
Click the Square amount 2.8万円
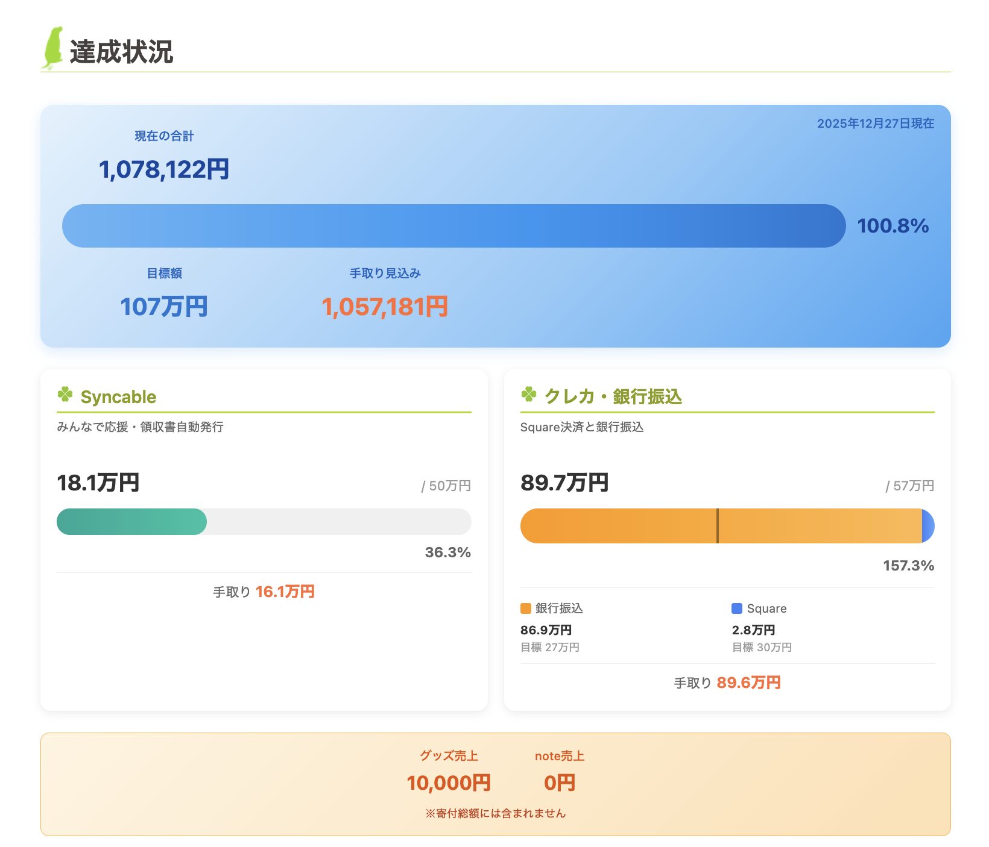click(x=754, y=630)
